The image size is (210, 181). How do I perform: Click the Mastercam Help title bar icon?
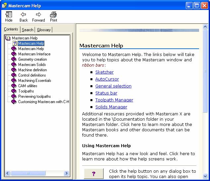[x=4, y=6]
